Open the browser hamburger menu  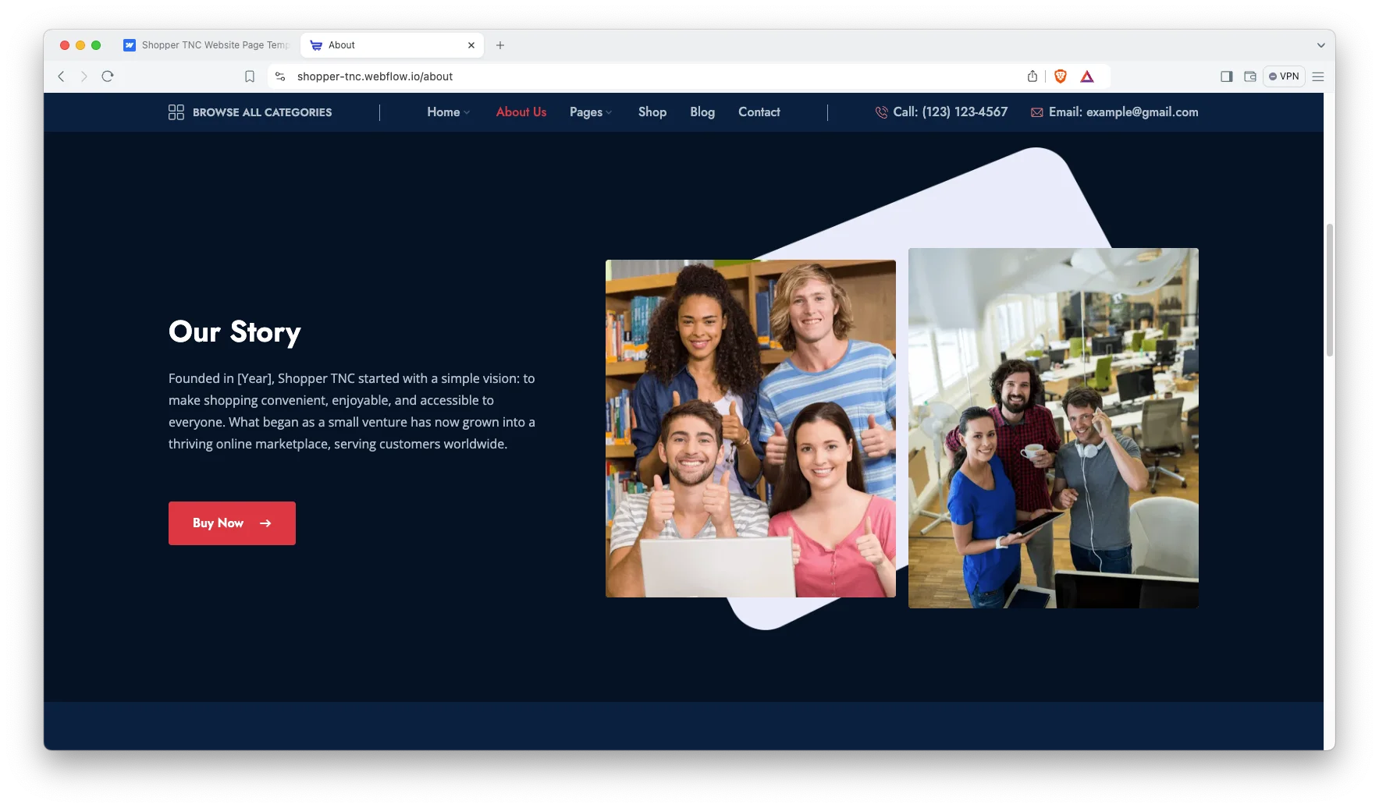1318,76
